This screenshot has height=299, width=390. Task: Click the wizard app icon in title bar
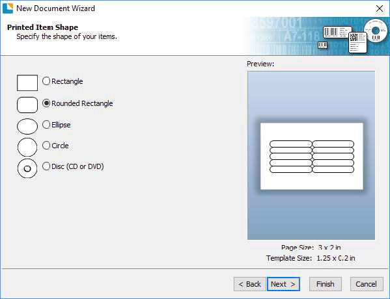(x=8, y=8)
